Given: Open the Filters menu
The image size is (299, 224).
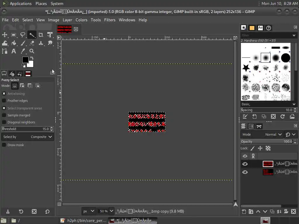Looking at the screenshot, I should tap(110, 20).
